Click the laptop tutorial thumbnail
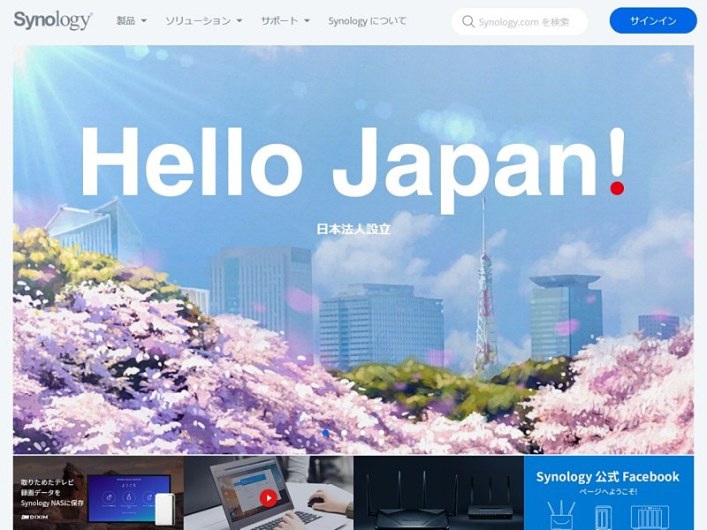Screen dimensions: 707x530 tap(267, 493)
